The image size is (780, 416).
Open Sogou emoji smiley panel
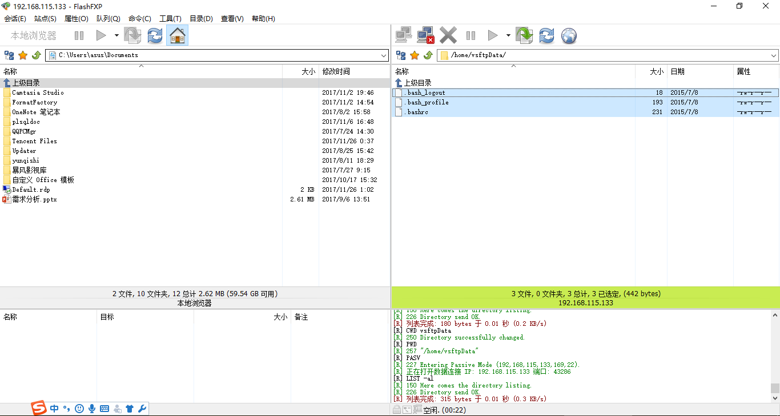click(x=79, y=409)
